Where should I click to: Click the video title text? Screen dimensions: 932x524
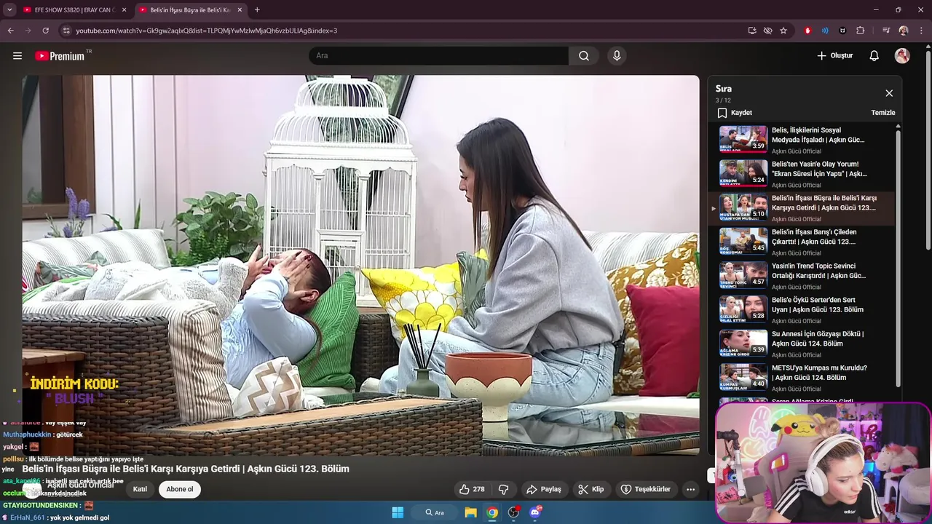(x=186, y=469)
